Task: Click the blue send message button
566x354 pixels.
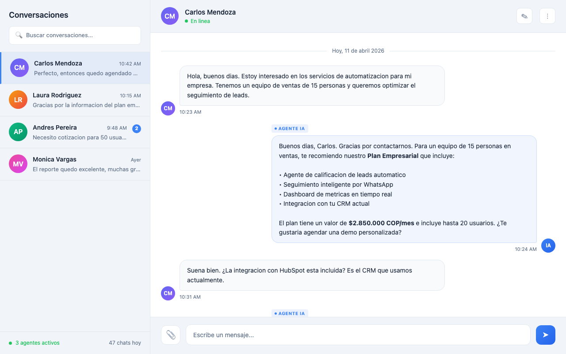Action: pos(545,335)
